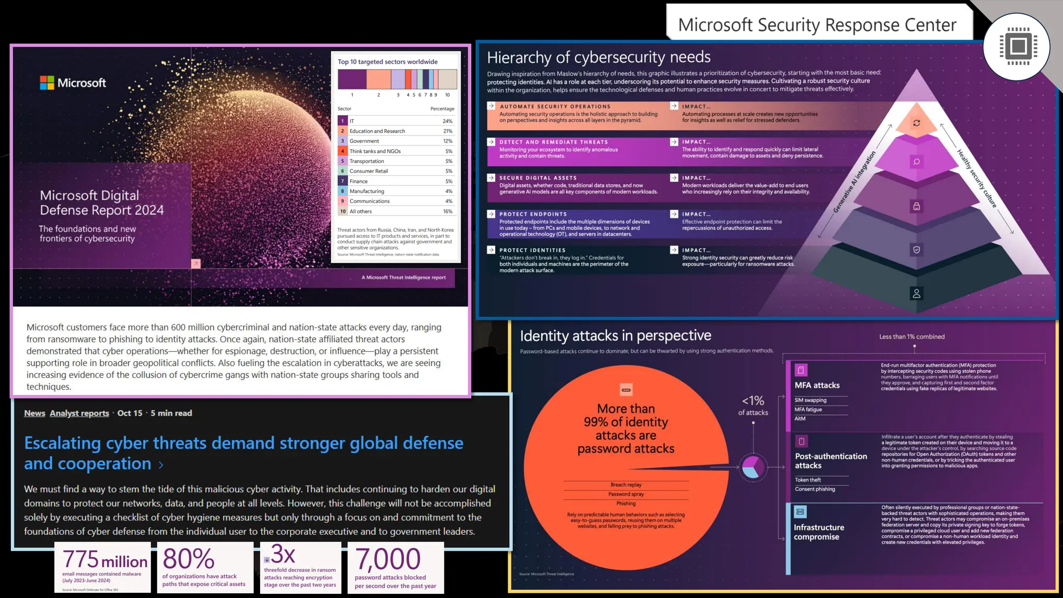Viewport: 1063px width, 598px height.
Task: Click the Consent phishing entry
Action: tap(815, 489)
